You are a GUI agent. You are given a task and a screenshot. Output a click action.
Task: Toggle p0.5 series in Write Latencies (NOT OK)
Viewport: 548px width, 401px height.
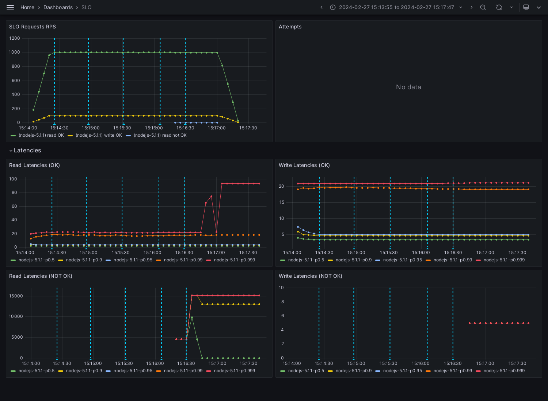pos(306,371)
